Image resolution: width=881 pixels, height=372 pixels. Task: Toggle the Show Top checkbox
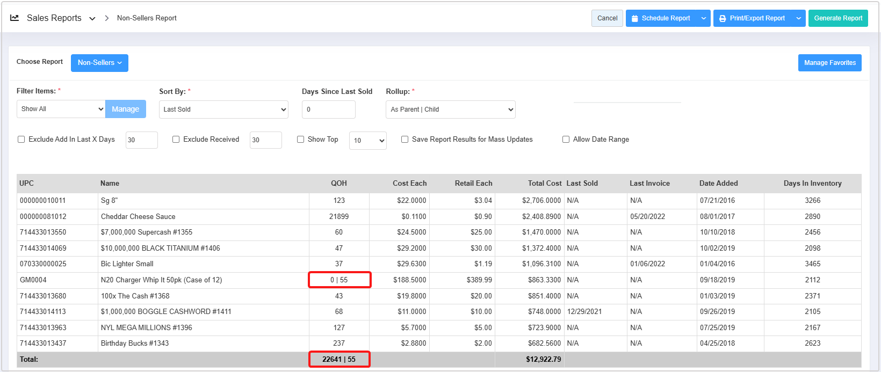(x=301, y=140)
